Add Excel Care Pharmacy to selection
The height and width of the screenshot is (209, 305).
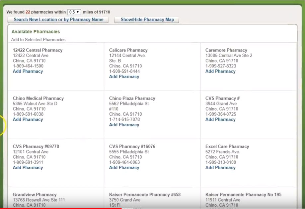(x=220, y=168)
